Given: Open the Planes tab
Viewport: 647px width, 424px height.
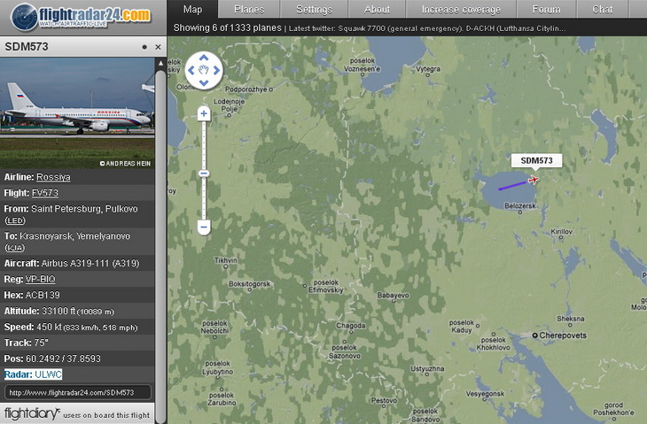Looking at the screenshot, I should click(x=249, y=9).
